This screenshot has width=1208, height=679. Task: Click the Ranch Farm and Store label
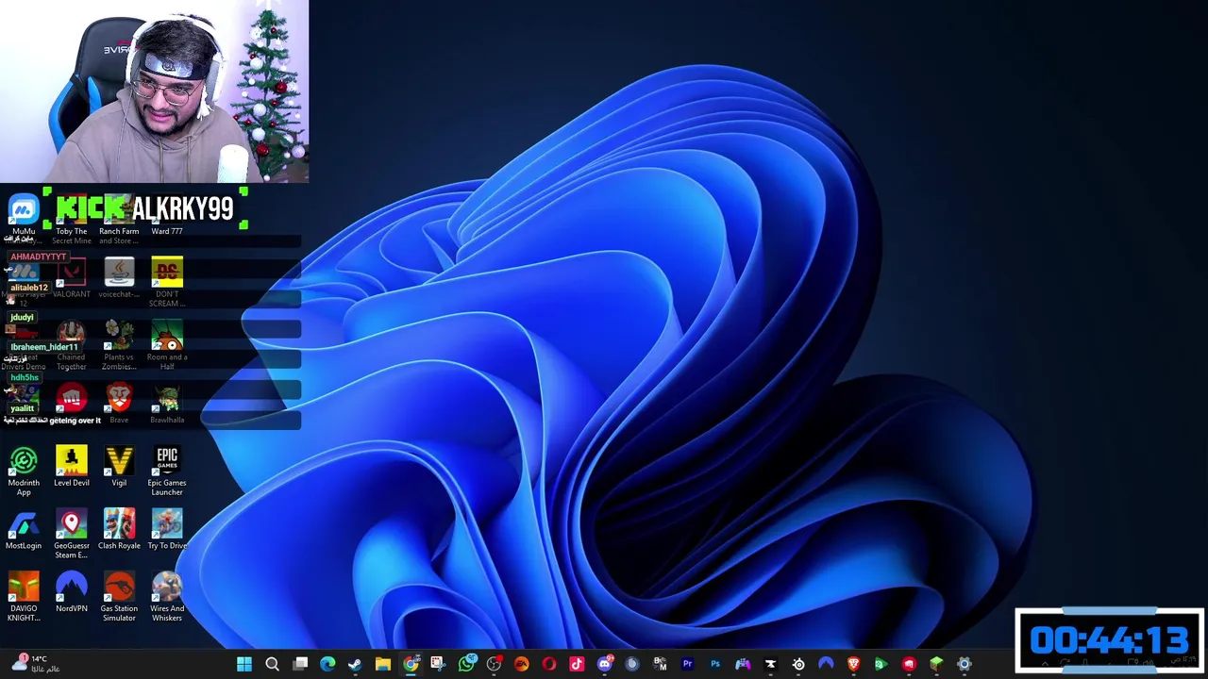119,236
